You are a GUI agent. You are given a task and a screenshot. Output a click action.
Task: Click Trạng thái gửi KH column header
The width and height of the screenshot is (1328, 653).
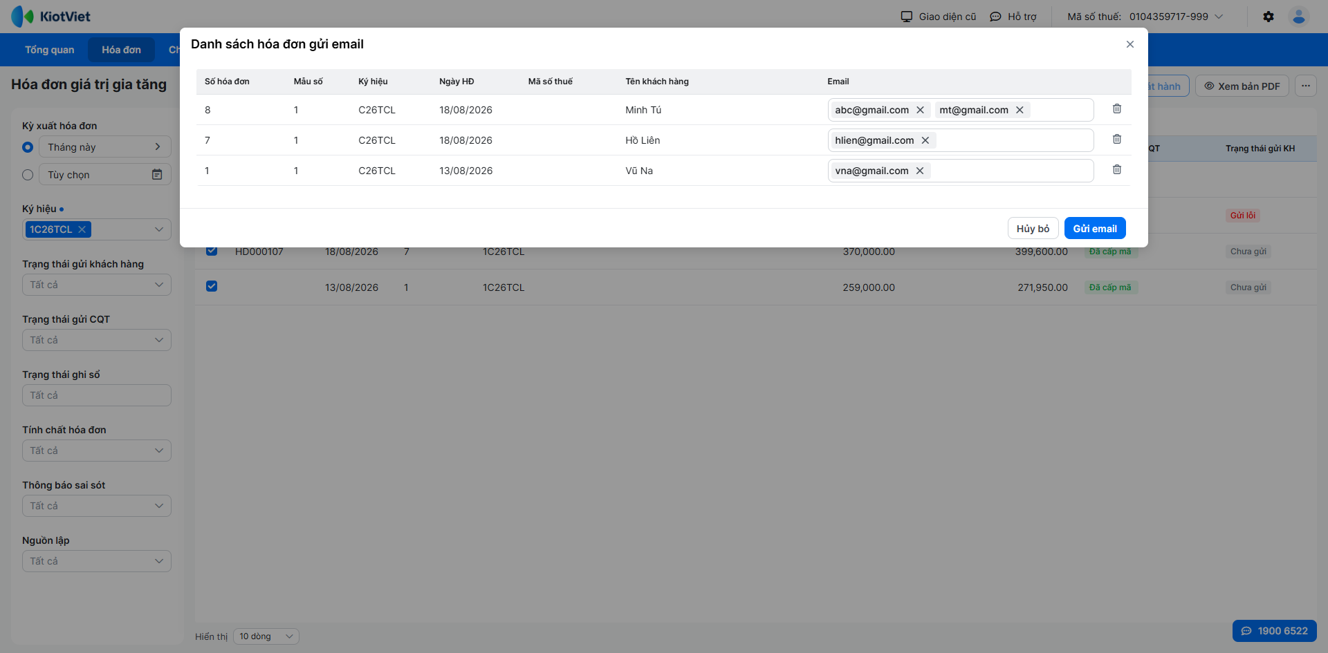click(1260, 149)
